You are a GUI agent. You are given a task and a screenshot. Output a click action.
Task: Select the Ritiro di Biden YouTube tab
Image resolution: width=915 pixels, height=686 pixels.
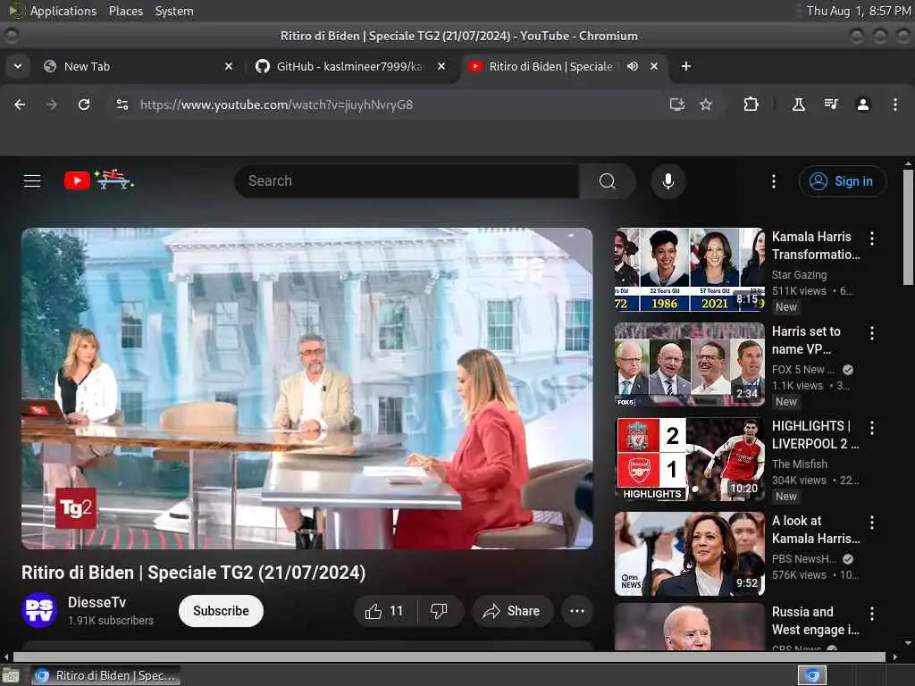click(550, 66)
